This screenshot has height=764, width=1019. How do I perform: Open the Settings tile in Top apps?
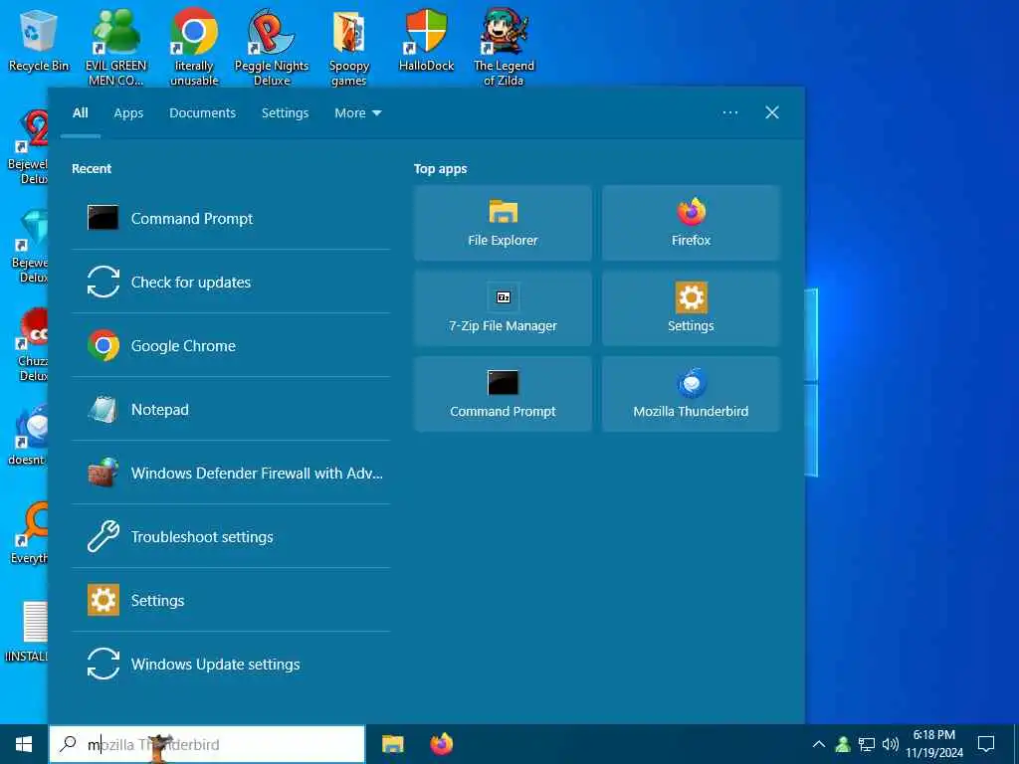point(691,308)
